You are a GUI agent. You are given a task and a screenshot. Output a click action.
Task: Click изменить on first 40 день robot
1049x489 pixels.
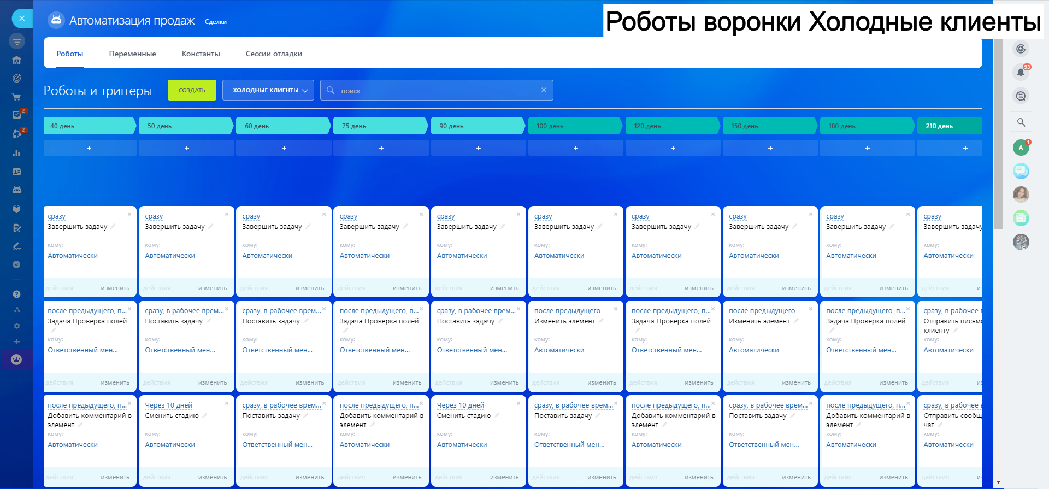(115, 288)
